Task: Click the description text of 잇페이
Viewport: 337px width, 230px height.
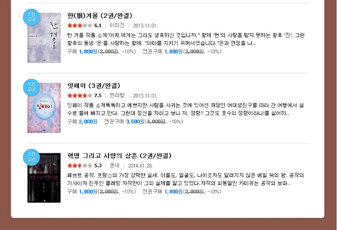Action: [185, 109]
